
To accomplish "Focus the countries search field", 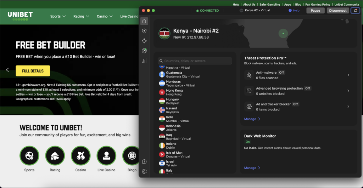I will [195, 61].
